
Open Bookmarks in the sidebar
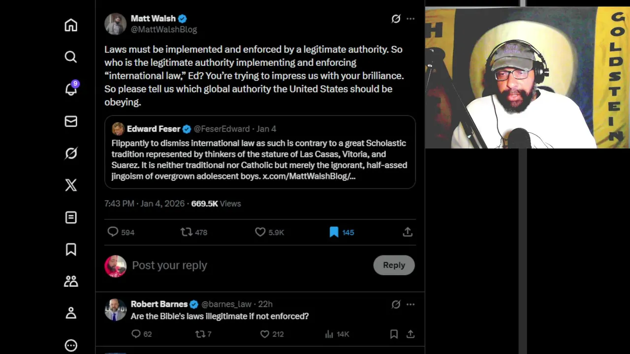click(71, 249)
